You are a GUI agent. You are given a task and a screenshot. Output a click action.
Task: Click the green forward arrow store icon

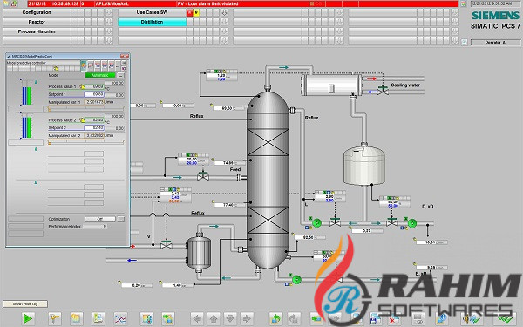(316, 318)
